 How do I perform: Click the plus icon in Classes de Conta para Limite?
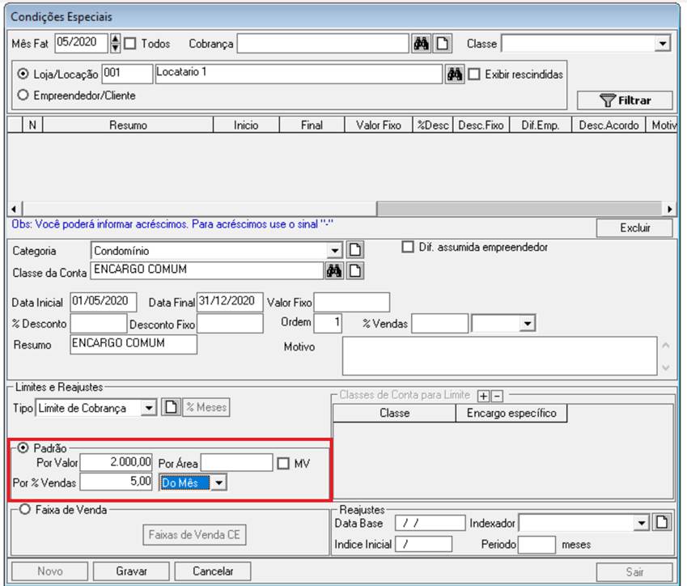(x=483, y=397)
